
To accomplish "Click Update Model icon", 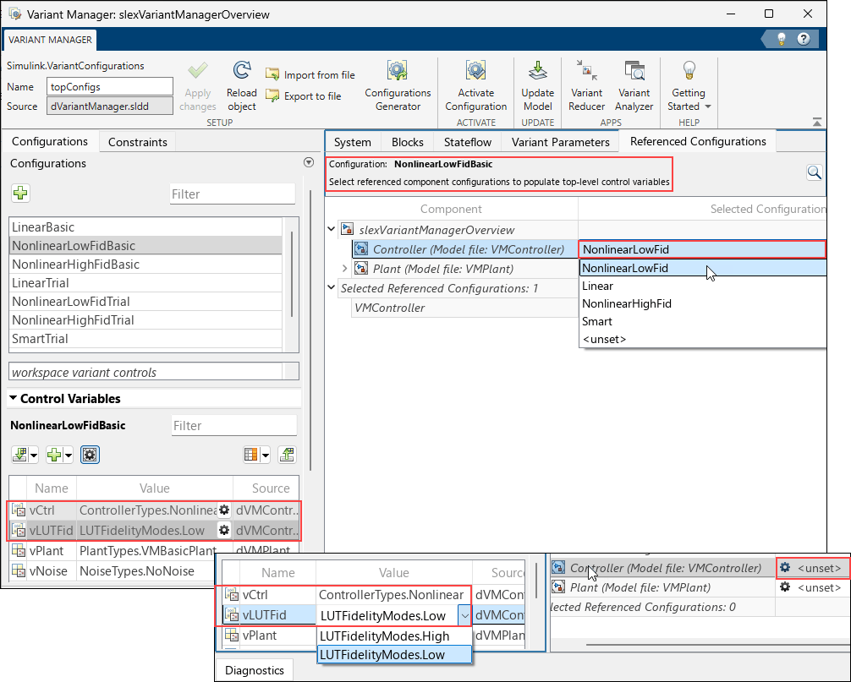I will (537, 71).
